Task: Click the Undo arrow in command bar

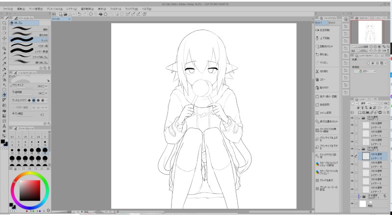Action: (79, 14)
